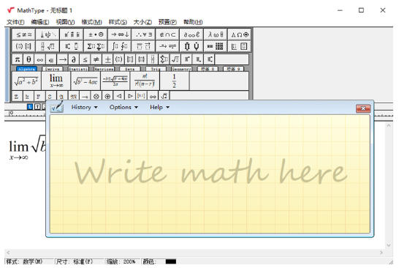Switch to the Derivs tab
The image size is (399, 268).
point(53,69)
